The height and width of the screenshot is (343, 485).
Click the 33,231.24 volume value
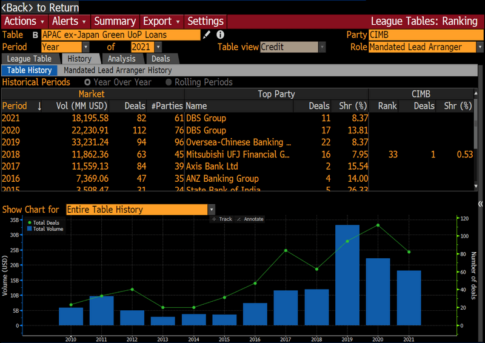click(90, 142)
